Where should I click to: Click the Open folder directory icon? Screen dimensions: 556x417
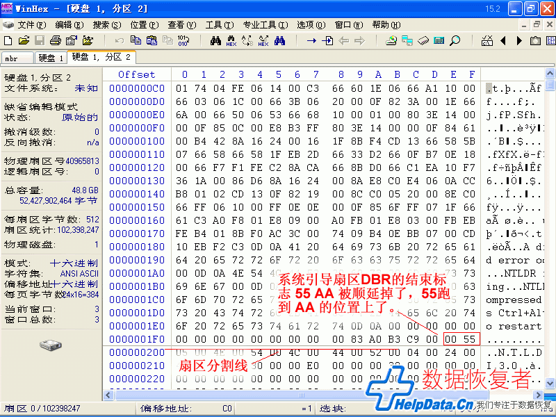[x=88, y=41]
